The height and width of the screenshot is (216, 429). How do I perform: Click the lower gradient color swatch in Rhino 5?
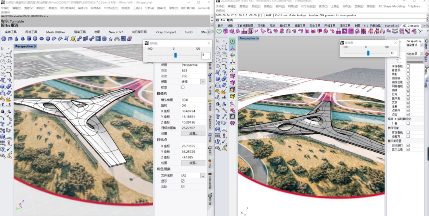(x=414, y=62)
